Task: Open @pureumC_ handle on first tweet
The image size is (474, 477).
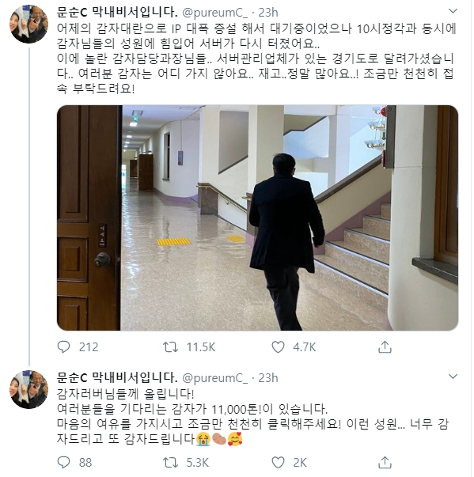Action: point(214,13)
